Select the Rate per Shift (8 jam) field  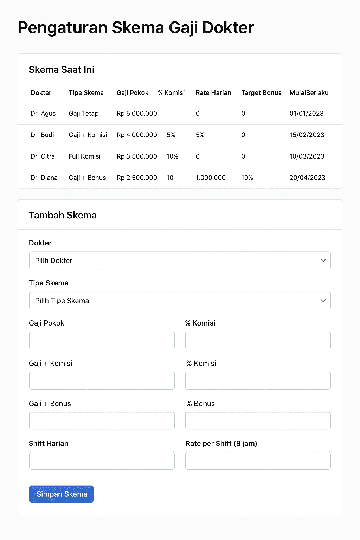(x=258, y=461)
